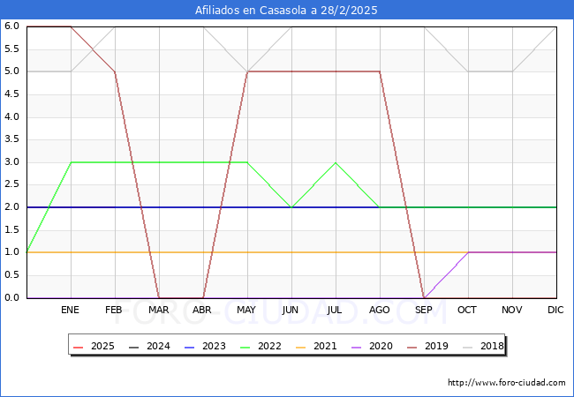Screen dimensions: 574x397
Task: Click the 4.5 y-axis value
Action: pos(11,94)
